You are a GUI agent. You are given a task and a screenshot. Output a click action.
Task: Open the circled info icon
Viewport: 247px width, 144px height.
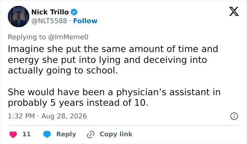tap(234, 116)
